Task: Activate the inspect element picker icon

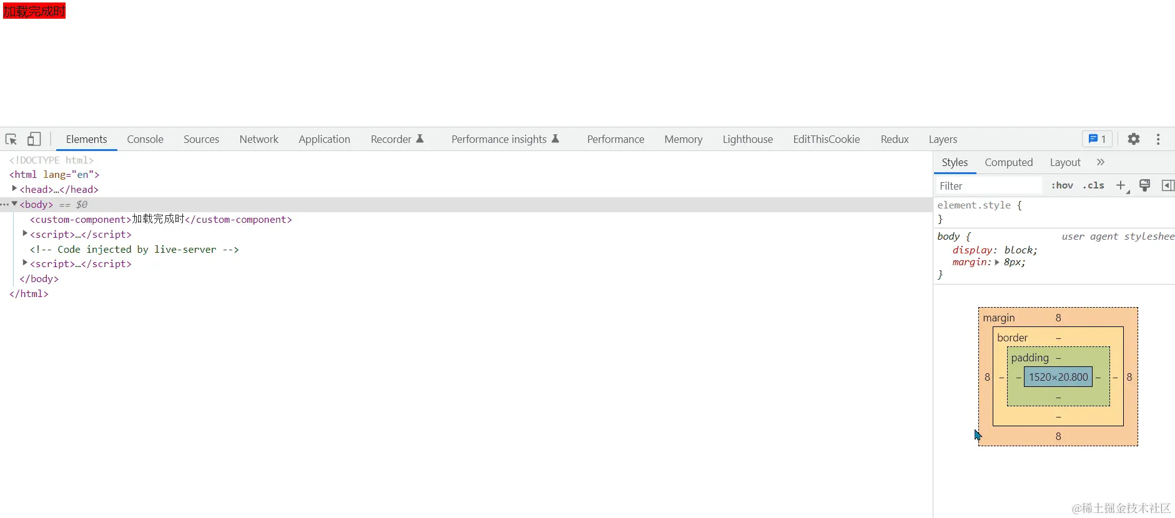Action: pos(11,139)
